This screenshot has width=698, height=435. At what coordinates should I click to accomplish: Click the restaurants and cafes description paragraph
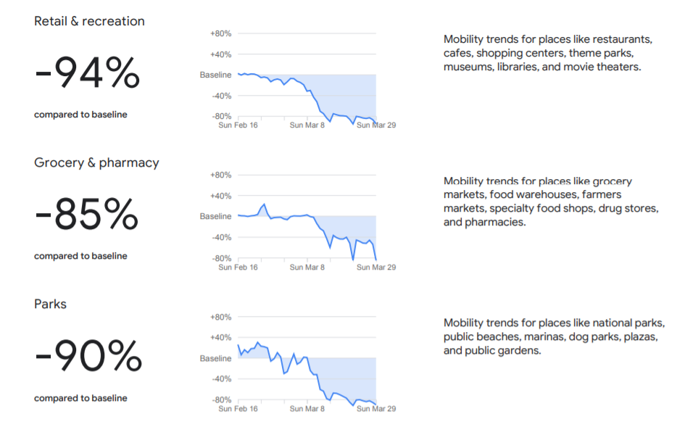(x=548, y=53)
